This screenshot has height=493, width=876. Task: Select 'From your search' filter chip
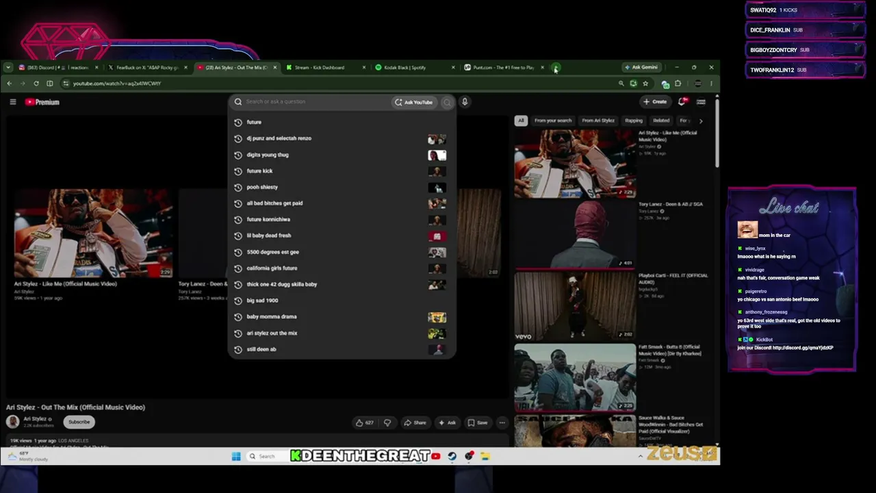click(553, 121)
